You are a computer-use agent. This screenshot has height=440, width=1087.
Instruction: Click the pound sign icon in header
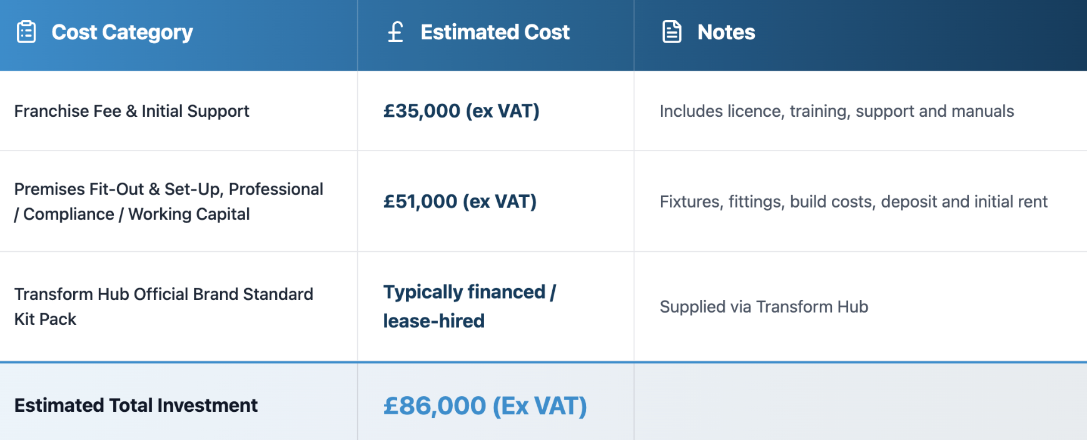pos(395,32)
